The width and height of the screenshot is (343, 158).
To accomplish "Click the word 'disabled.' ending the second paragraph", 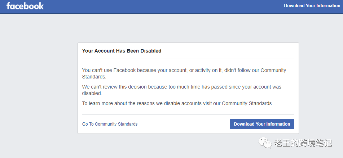I will click(x=92, y=94).
